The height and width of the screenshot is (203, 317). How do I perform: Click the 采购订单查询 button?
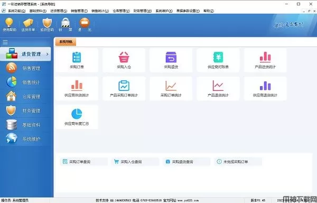(x=84, y=162)
